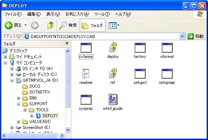Viewport: 208px width, 140px height.
Task: Click folder tree scroll down arrow
Action: 68,130
